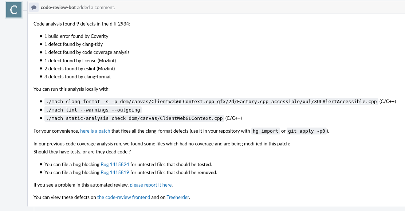Screen dimensions: 405x211
Task: Click the C avatar icon
Action: tap(13, 10)
